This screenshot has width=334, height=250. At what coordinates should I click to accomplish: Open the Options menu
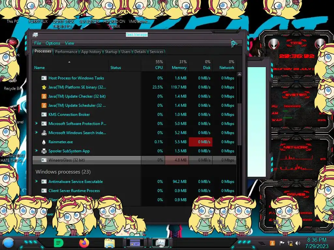pyautogui.click(x=53, y=43)
